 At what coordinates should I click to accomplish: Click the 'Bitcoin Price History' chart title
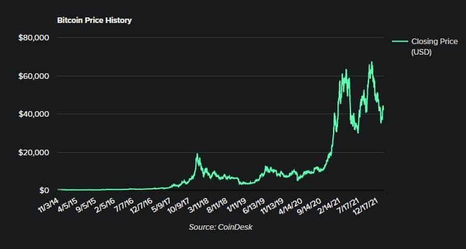tap(94, 20)
